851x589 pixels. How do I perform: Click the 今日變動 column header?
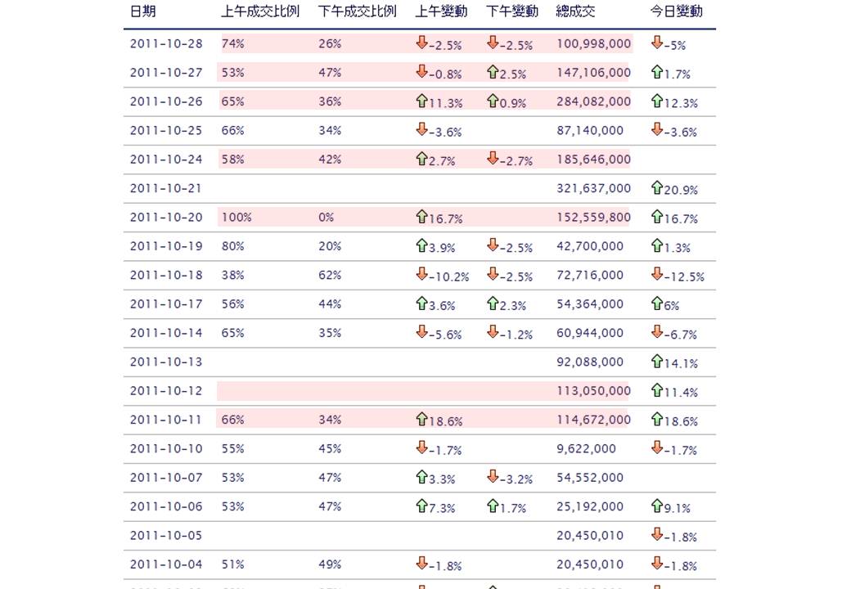pos(676,11)
